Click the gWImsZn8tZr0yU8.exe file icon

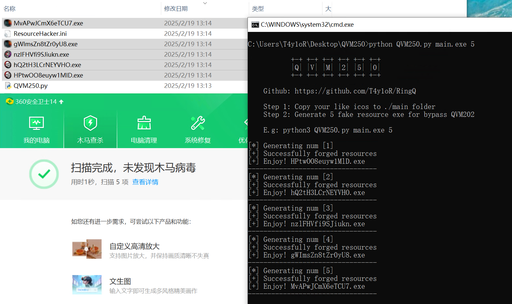pos(8,44)
